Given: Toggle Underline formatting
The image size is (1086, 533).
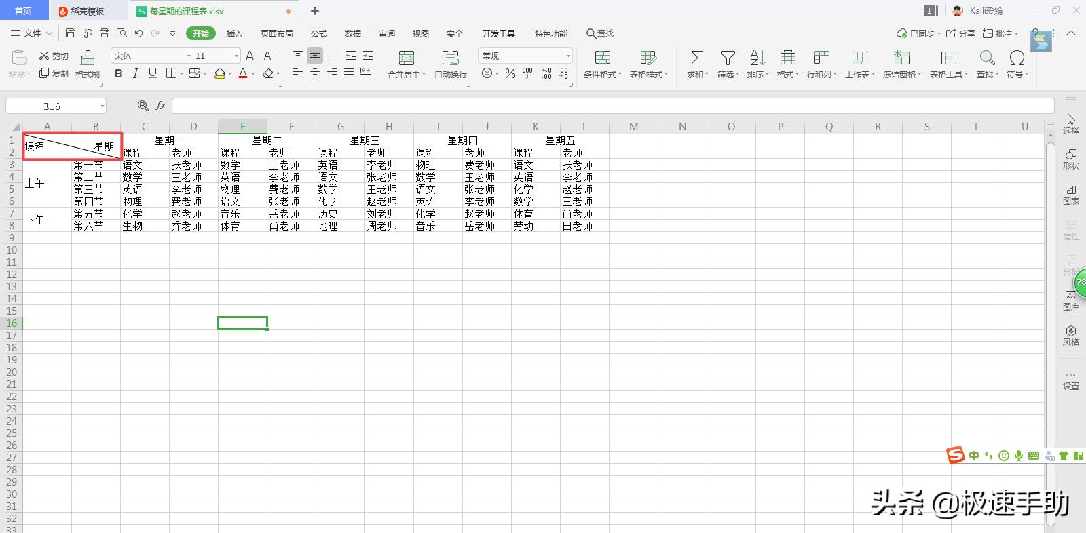Looking at the screenshot, I should (153, 73).
